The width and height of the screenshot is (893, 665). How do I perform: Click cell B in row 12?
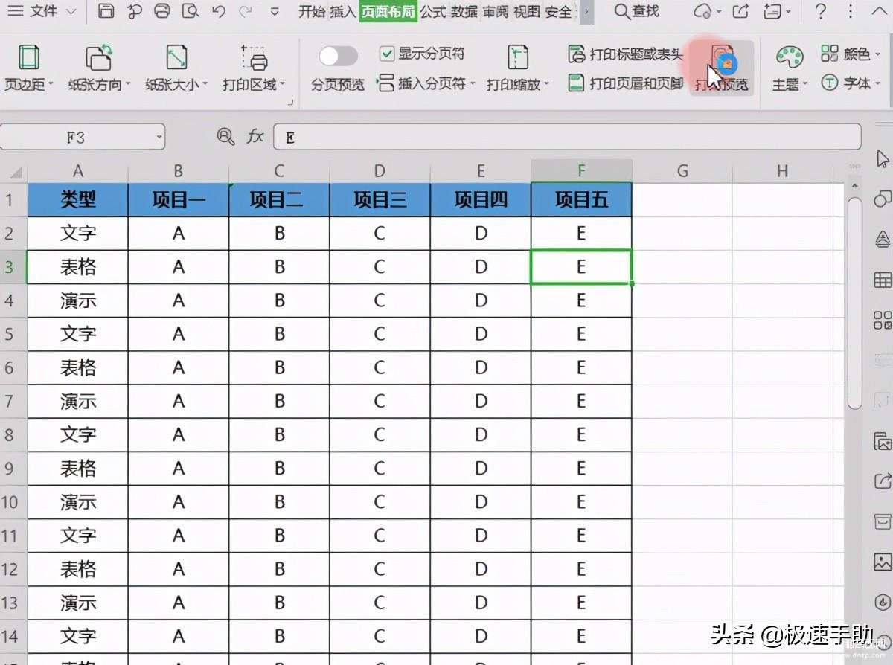point(279,569)
